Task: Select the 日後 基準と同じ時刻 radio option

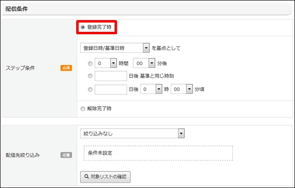Action: (x=90, y=76)
